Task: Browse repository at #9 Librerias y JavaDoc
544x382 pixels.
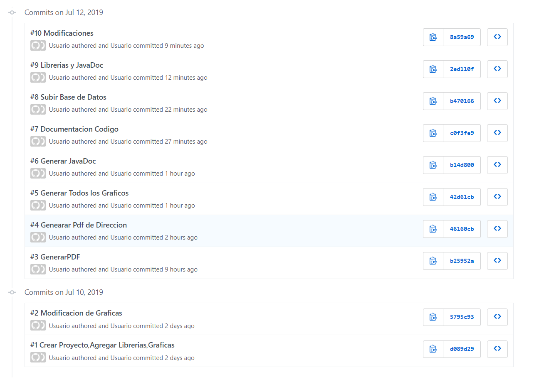Action: click(497, 69)
